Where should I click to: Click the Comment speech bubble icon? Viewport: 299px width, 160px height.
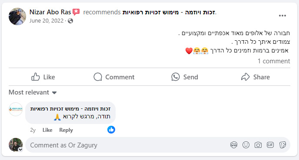[x=98, y=77]
